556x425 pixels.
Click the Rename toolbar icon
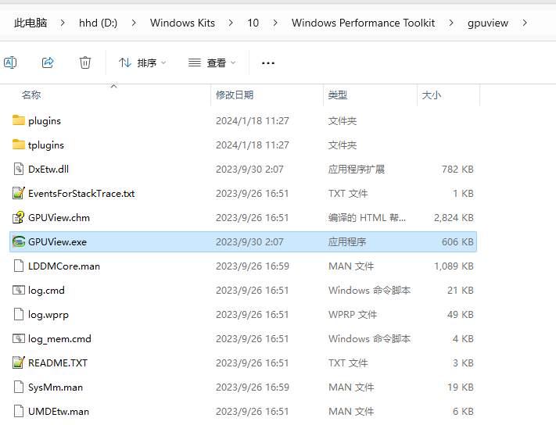pos(10,62)
